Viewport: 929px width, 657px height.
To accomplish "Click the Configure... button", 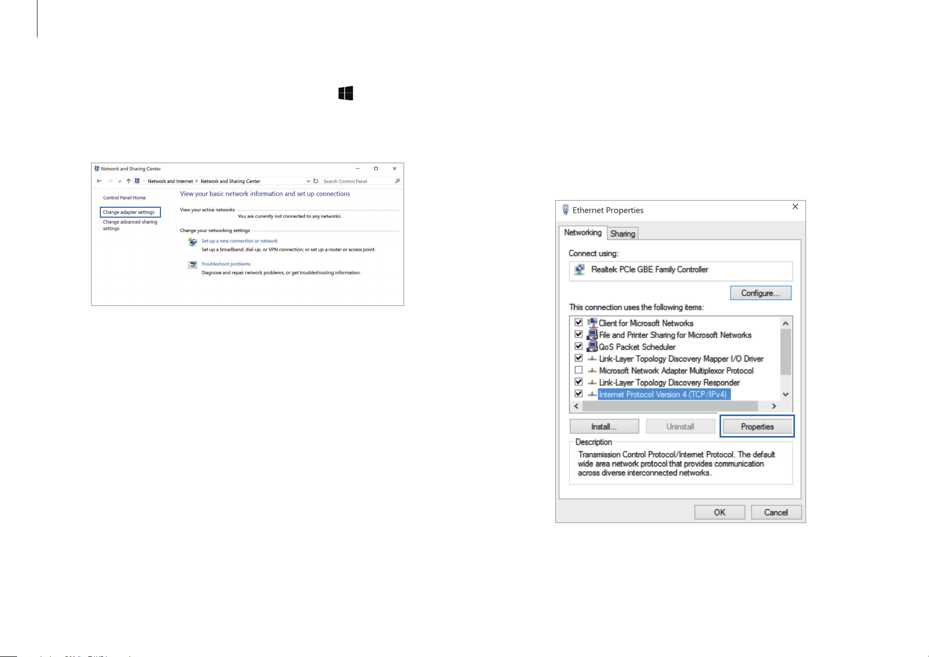I will click(x=761, y=293).
